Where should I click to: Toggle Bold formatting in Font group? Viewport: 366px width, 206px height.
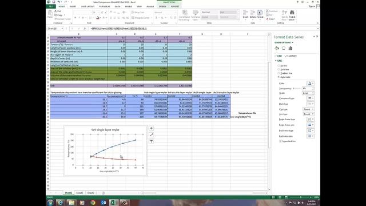[75, 18]
